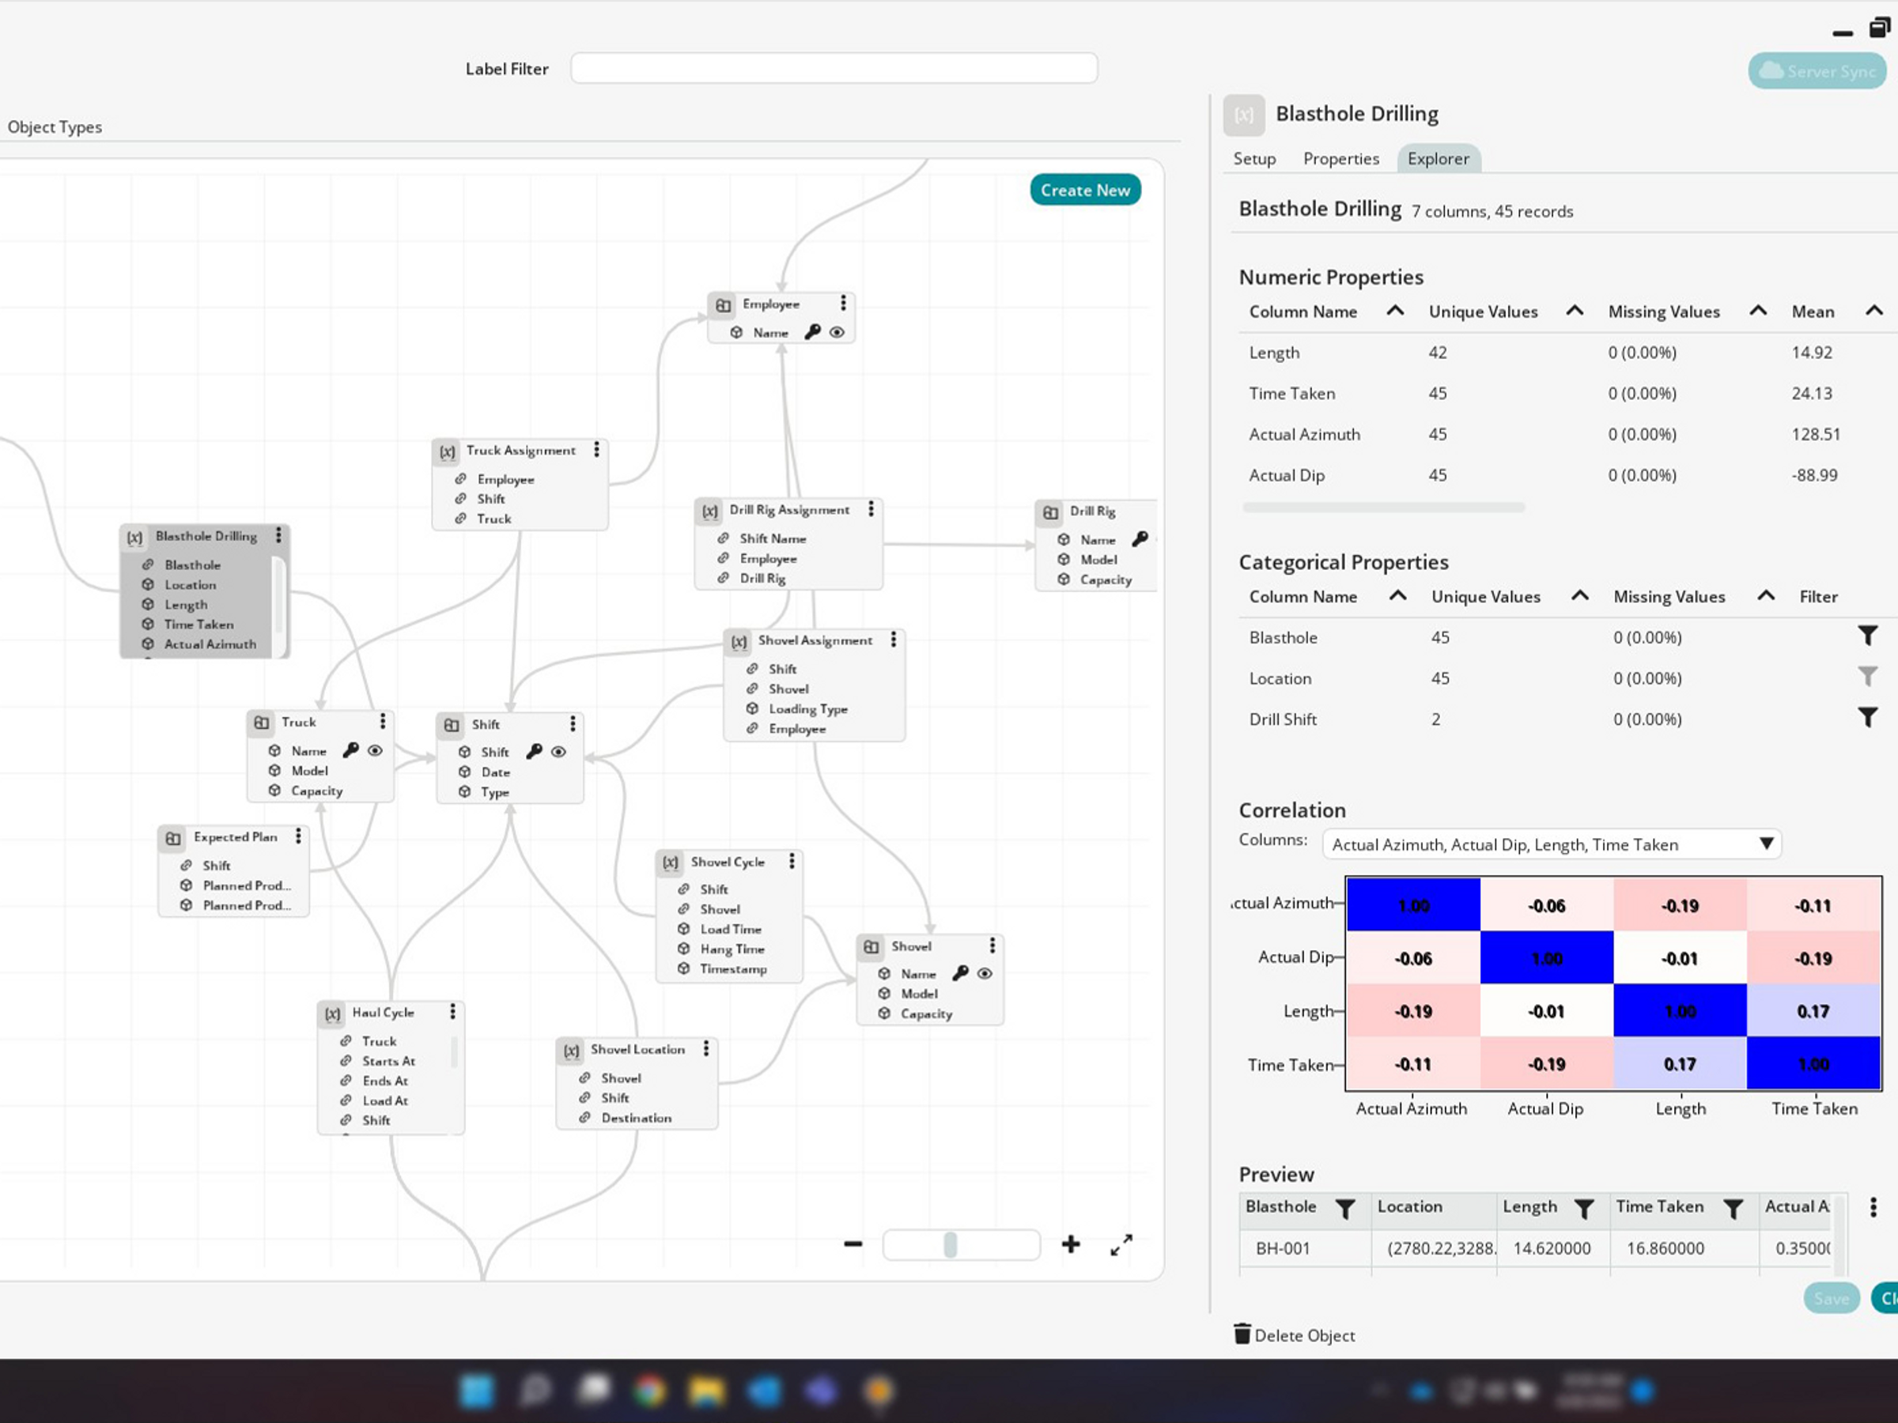Click diagram zoom slider handle
The width and height of the screenshot is (1898, 1423).
[x=950, y=1244]
